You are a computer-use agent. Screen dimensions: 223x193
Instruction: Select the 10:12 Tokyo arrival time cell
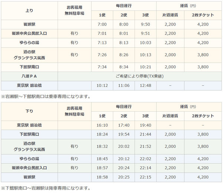pos(102,86)
